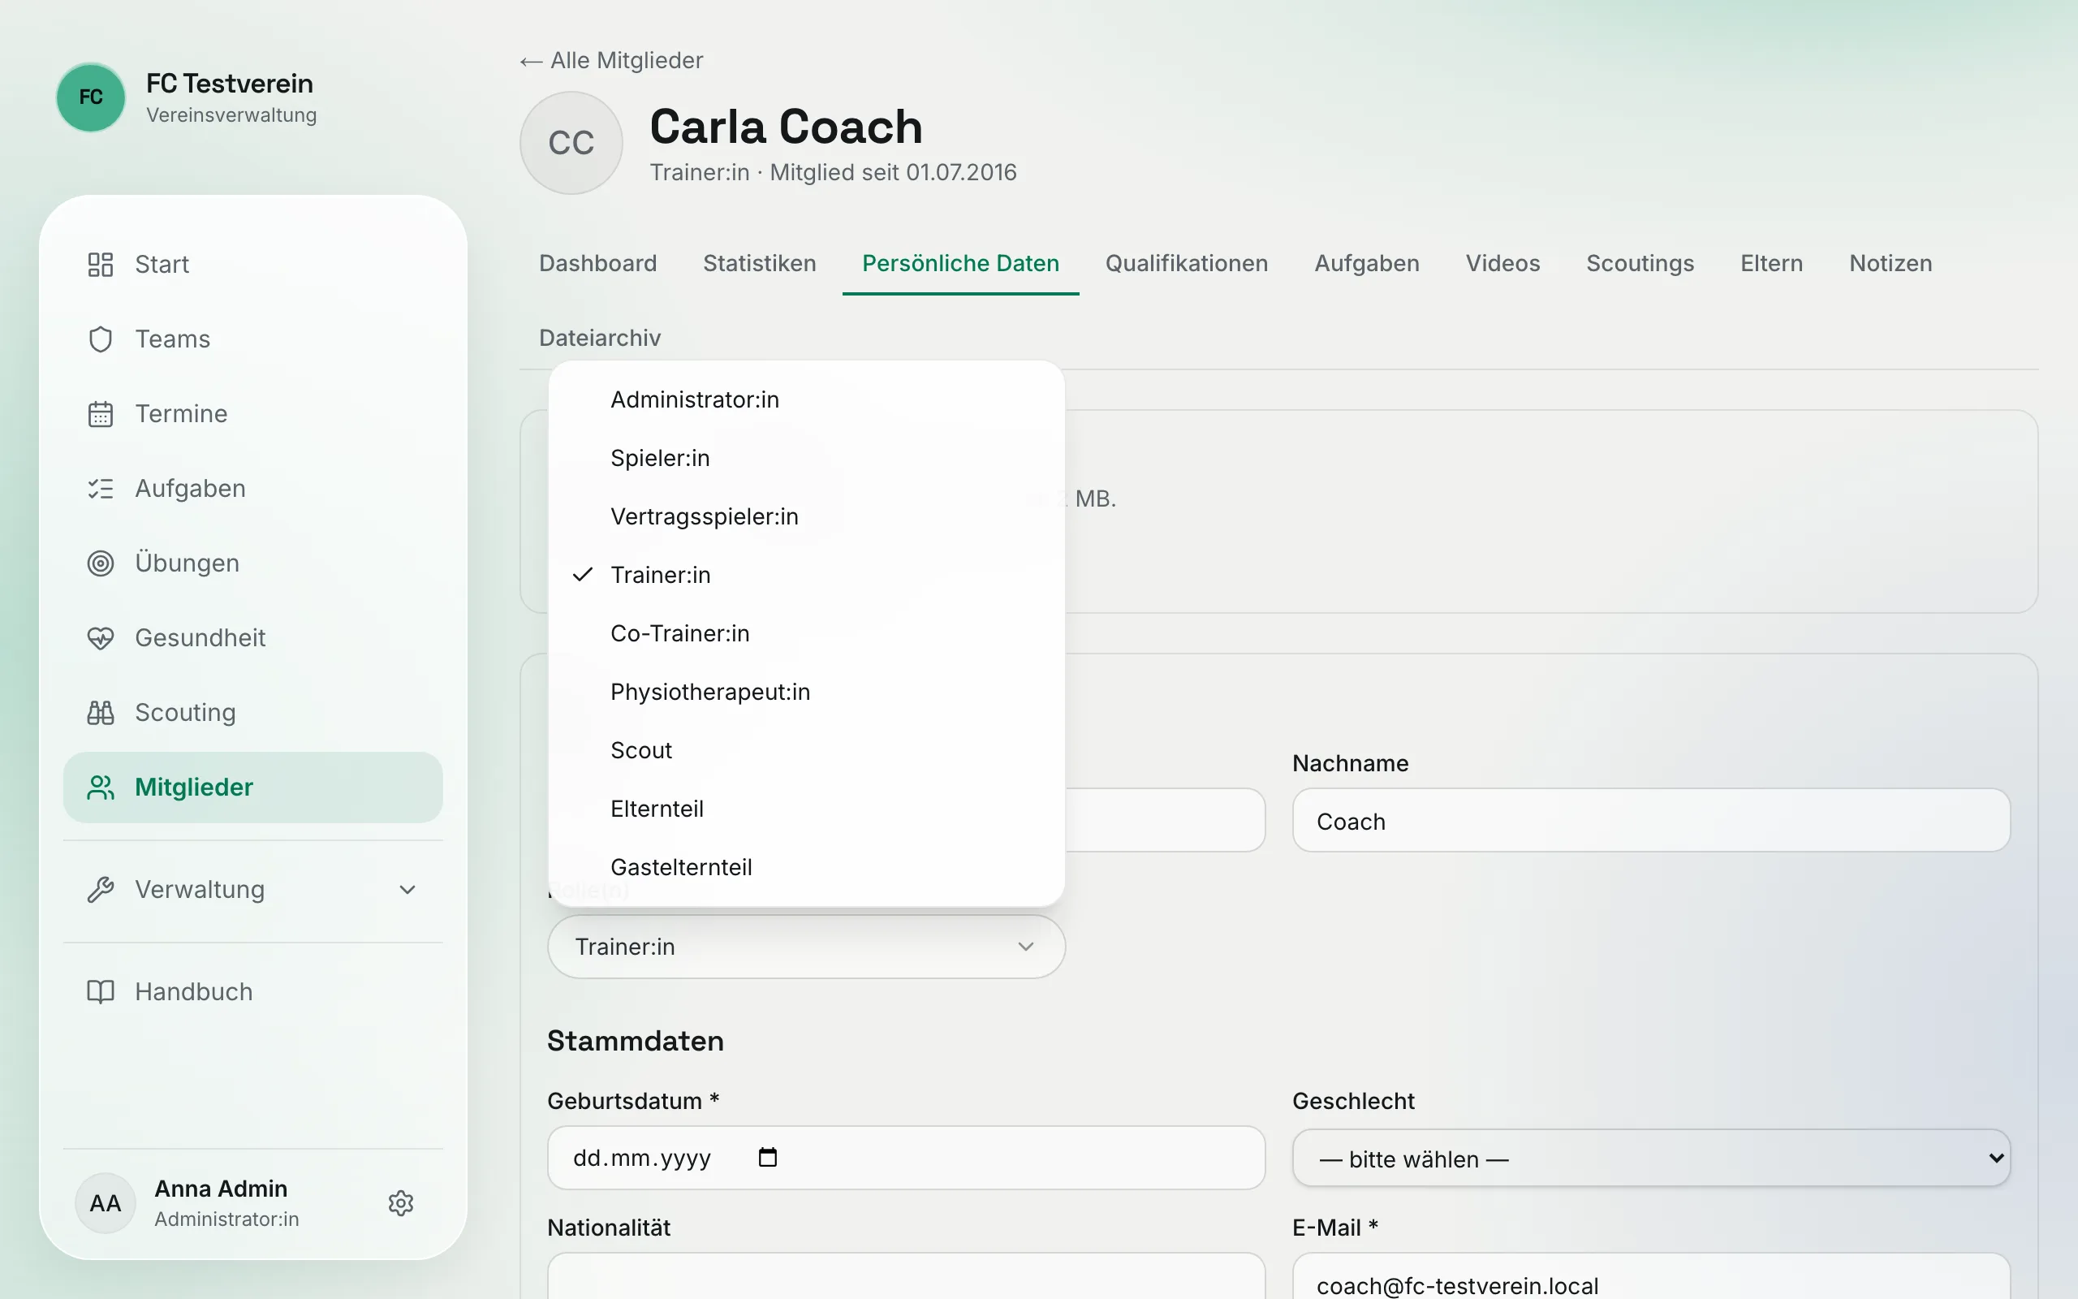Select Administrator:in from role list

[806, 400]
